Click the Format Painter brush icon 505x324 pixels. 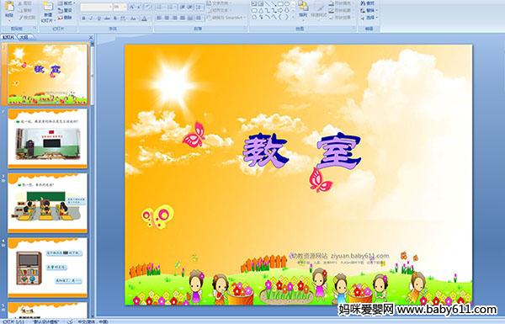click(x=21, y=18)
